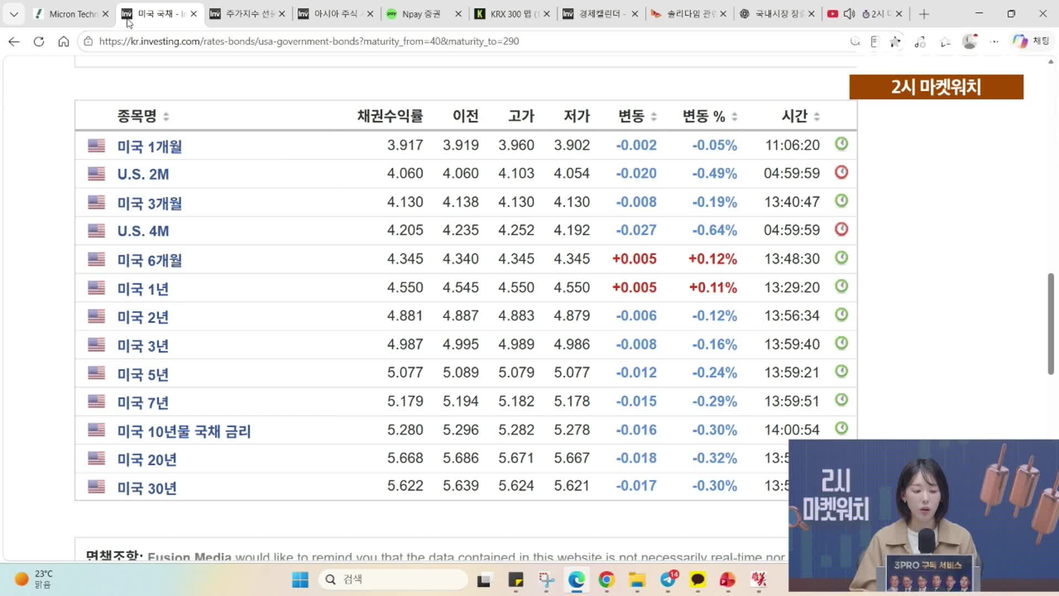Click red clock icon in U.S. 2M row
The width and height of the screenshot is (1059, 596).
pyautogui.click(x=841, y=172)
